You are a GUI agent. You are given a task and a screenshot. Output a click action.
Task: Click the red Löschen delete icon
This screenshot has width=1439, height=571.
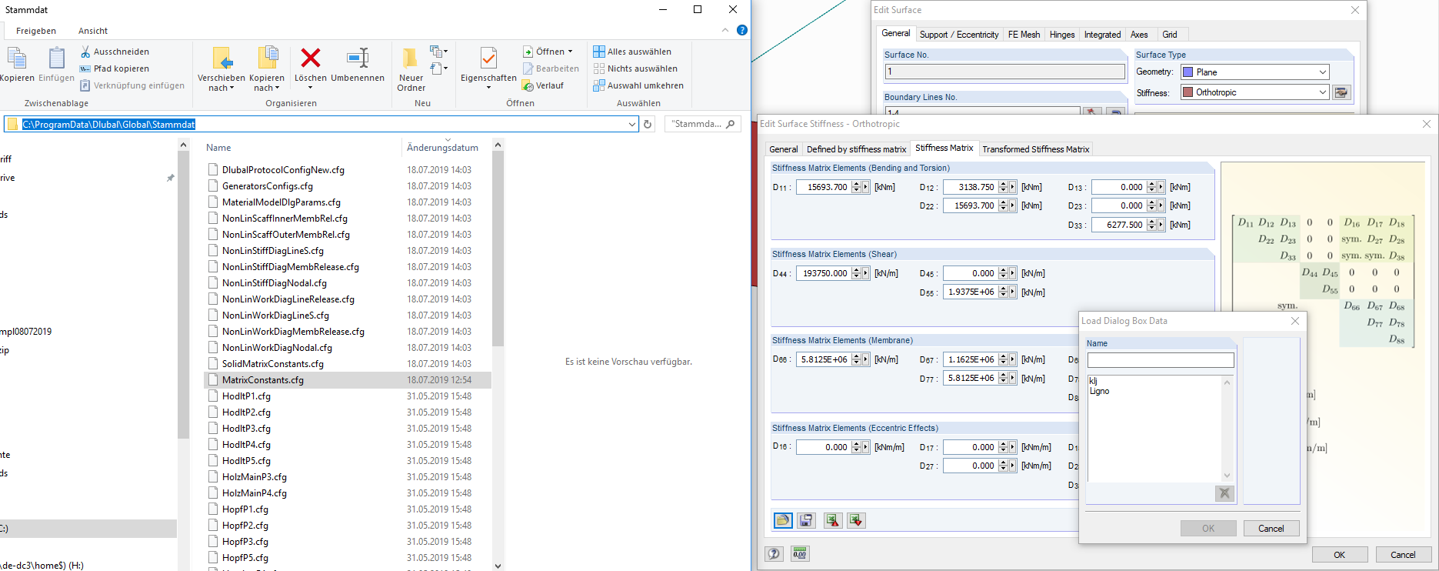311,58
